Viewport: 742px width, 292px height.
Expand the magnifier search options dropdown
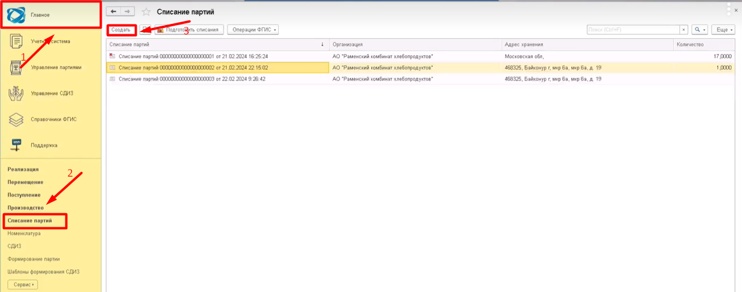point(699,30)
